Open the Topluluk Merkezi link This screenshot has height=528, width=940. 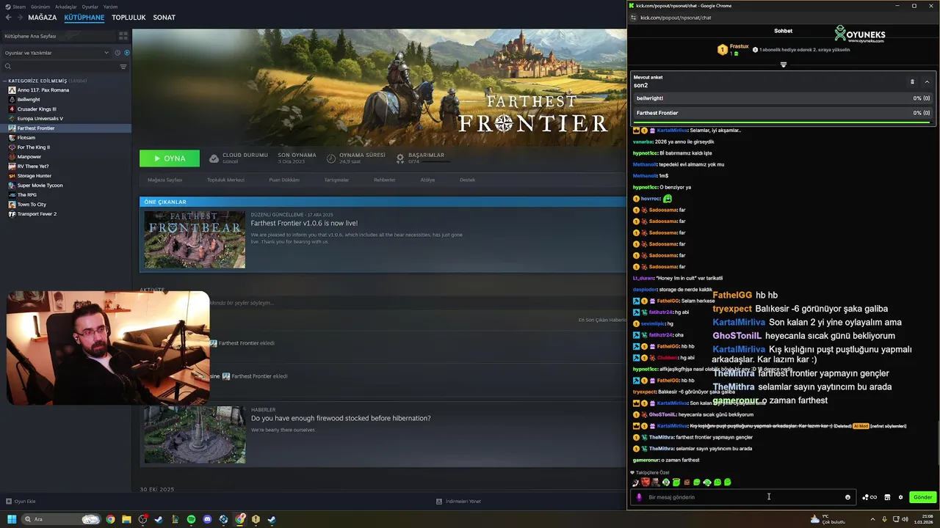[225, 180]
